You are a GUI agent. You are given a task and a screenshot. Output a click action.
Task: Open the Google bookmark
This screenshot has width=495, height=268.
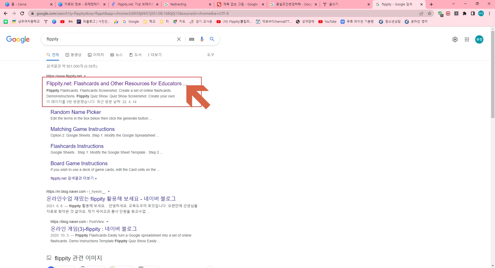tap(131, 22)
